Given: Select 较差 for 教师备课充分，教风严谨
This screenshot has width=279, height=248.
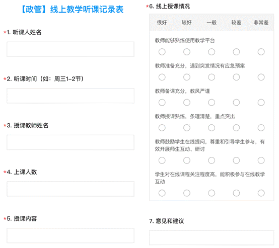Looking at the screenshot, I should click(236, 103).
